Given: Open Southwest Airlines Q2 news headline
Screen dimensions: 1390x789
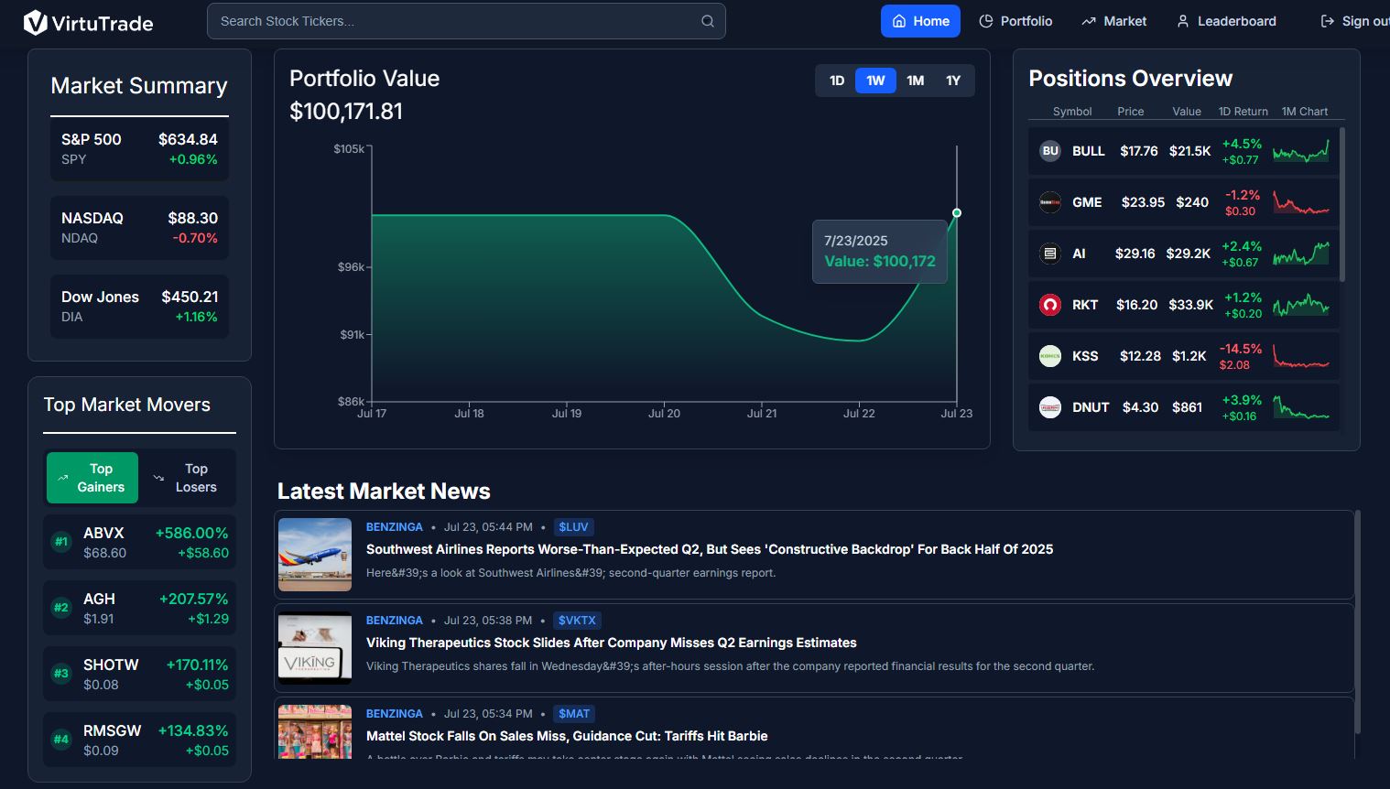Looking at the screenshot, I should click(x=710, y=549).
